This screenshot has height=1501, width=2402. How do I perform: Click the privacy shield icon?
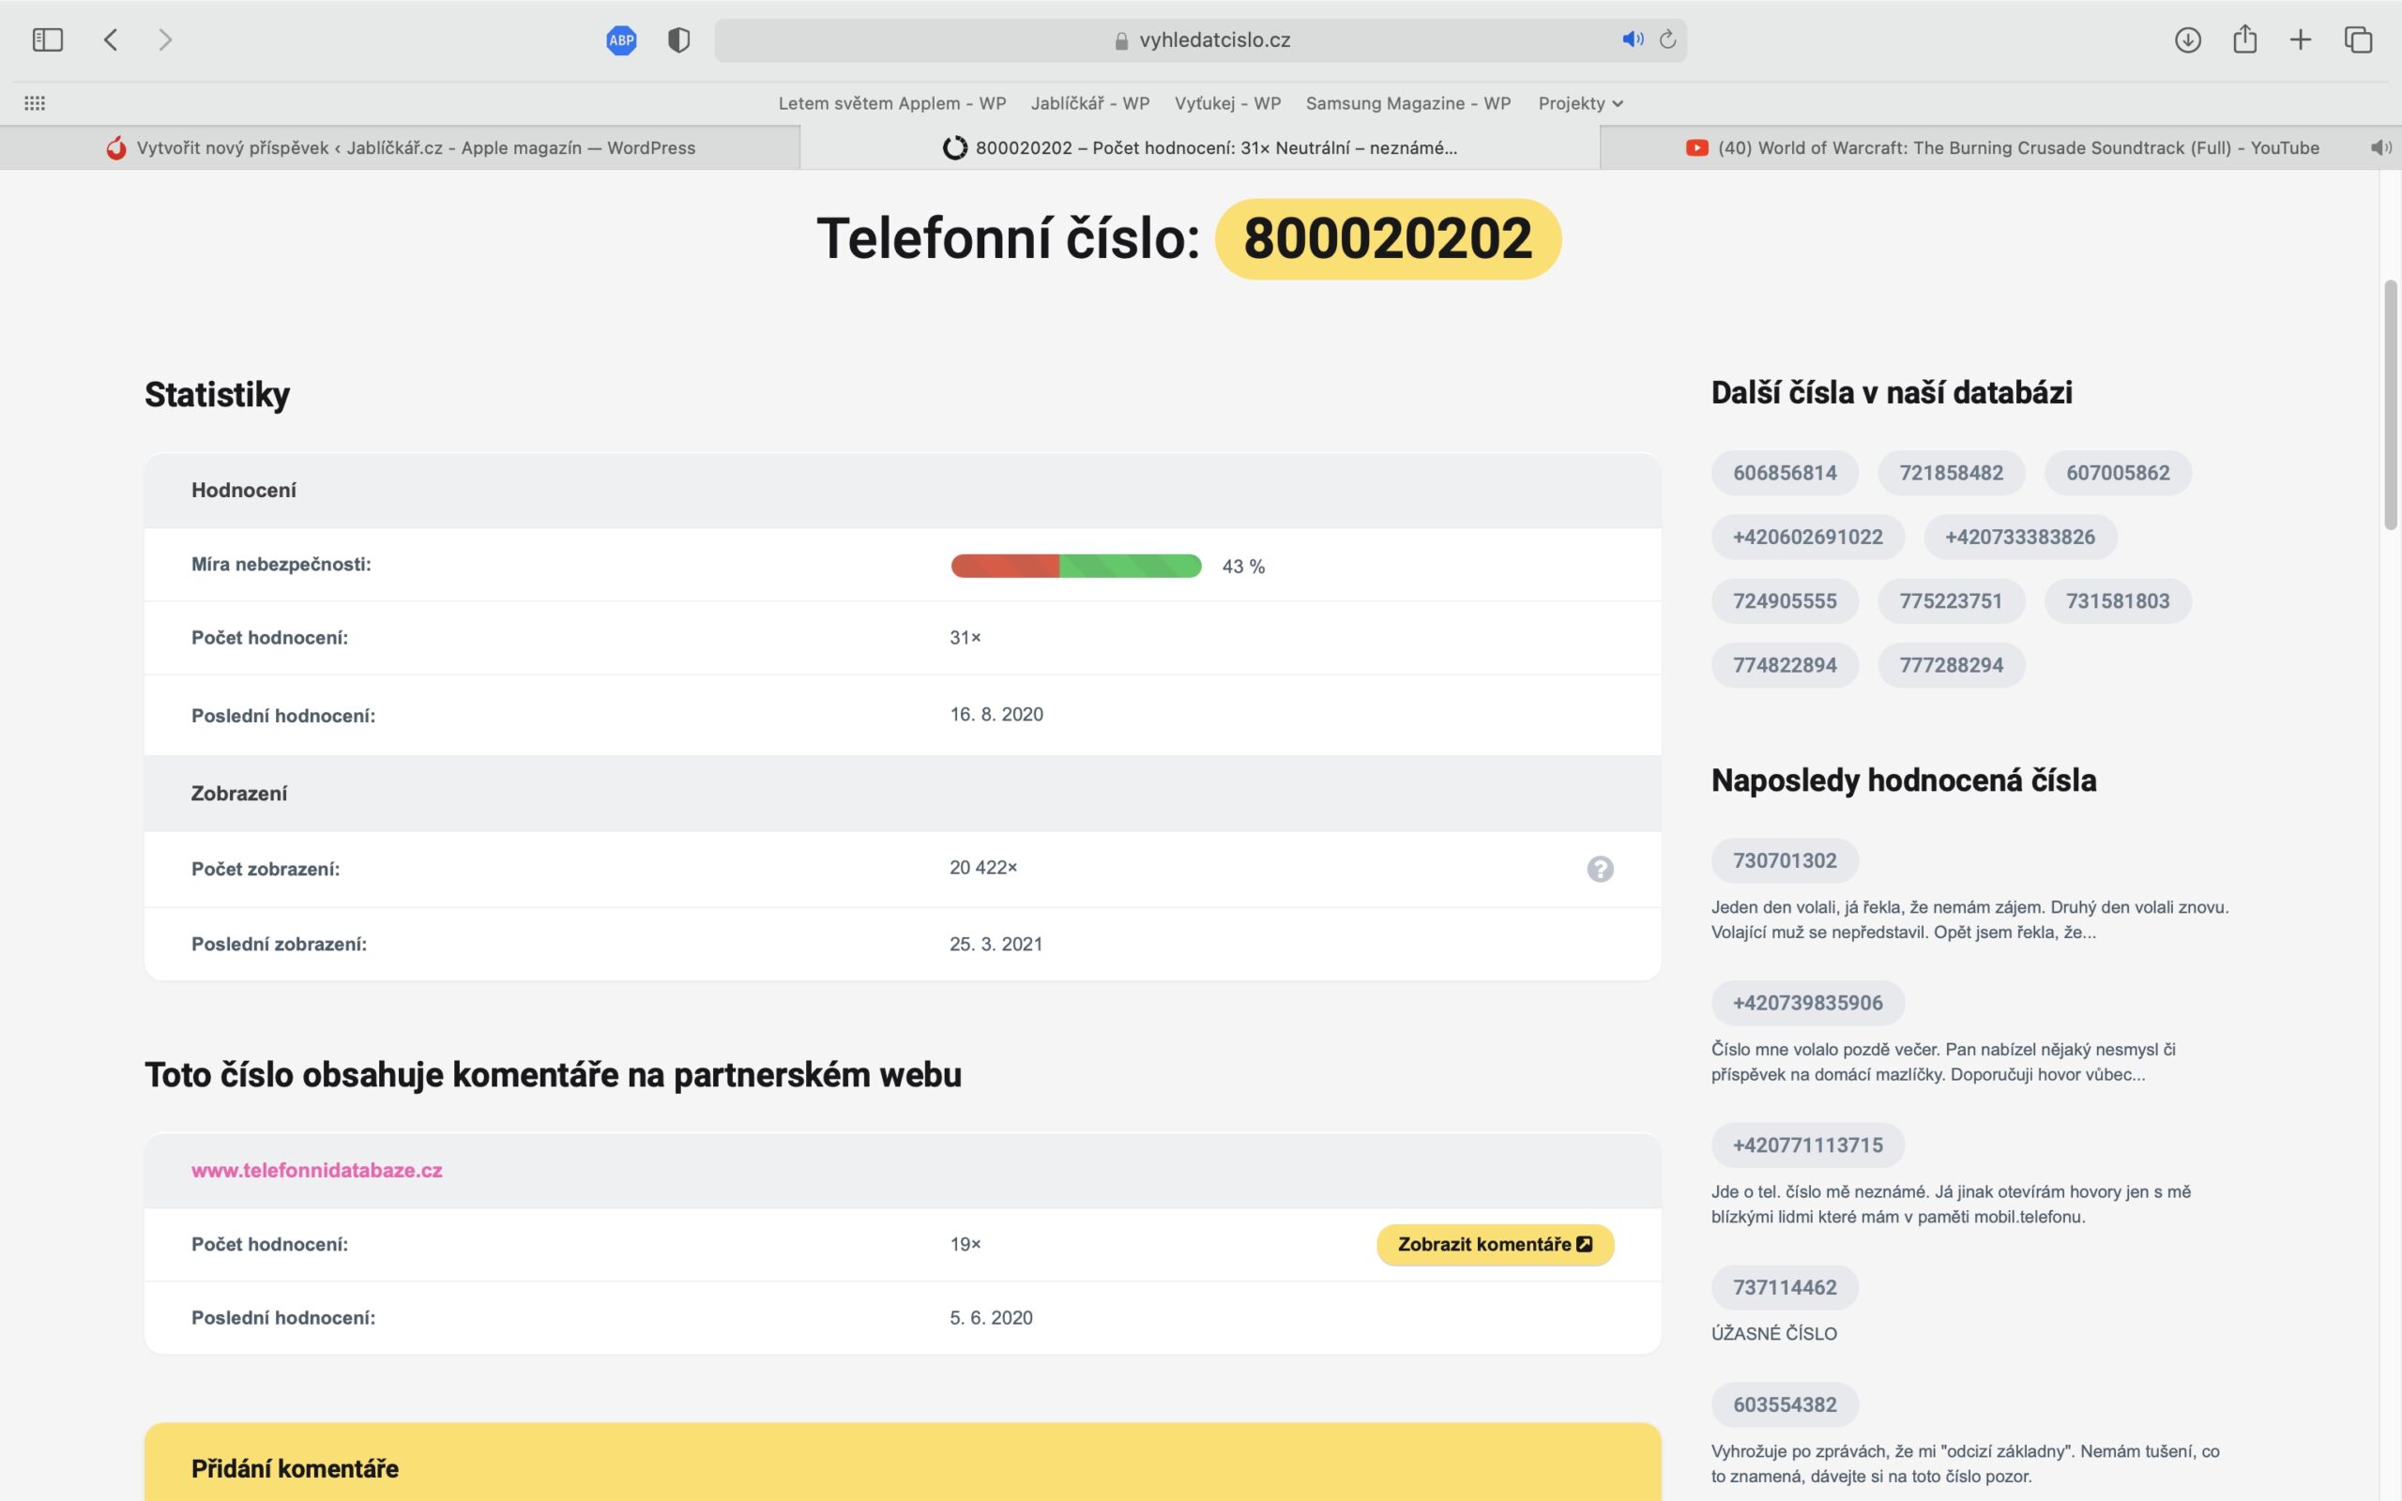coord(679,39)
